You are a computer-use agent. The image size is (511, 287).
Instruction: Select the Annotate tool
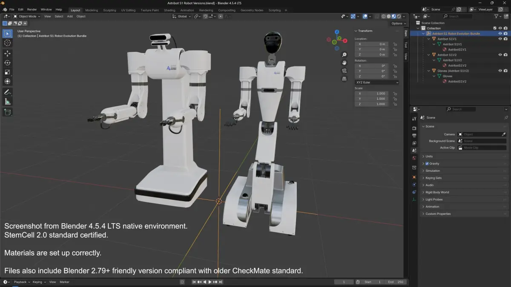pos(8,92)
